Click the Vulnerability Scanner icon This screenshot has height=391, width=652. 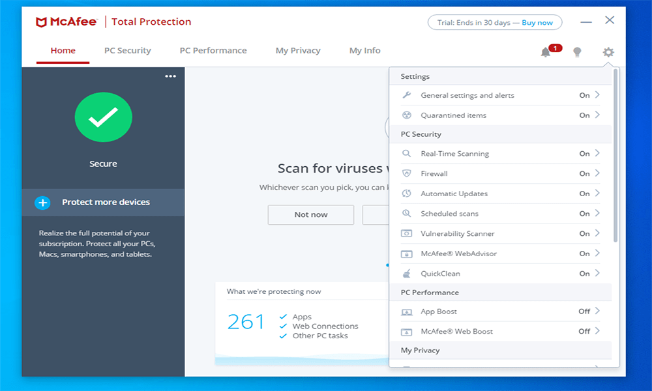[x=407, y=233]
